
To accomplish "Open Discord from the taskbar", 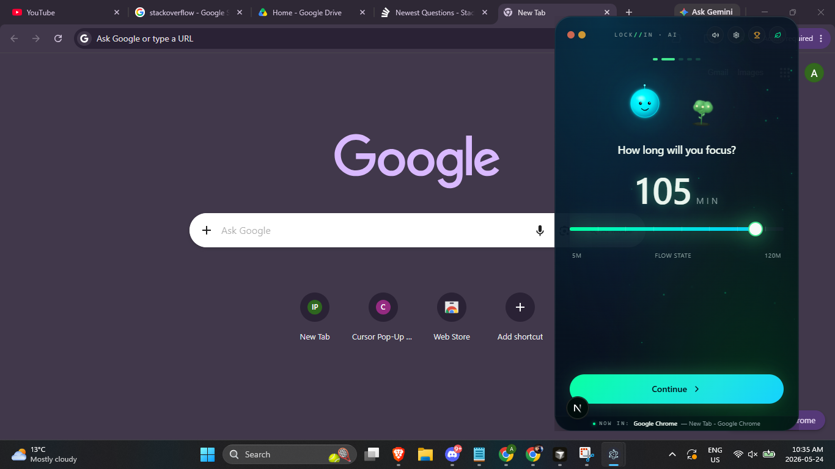I will 452,454.
